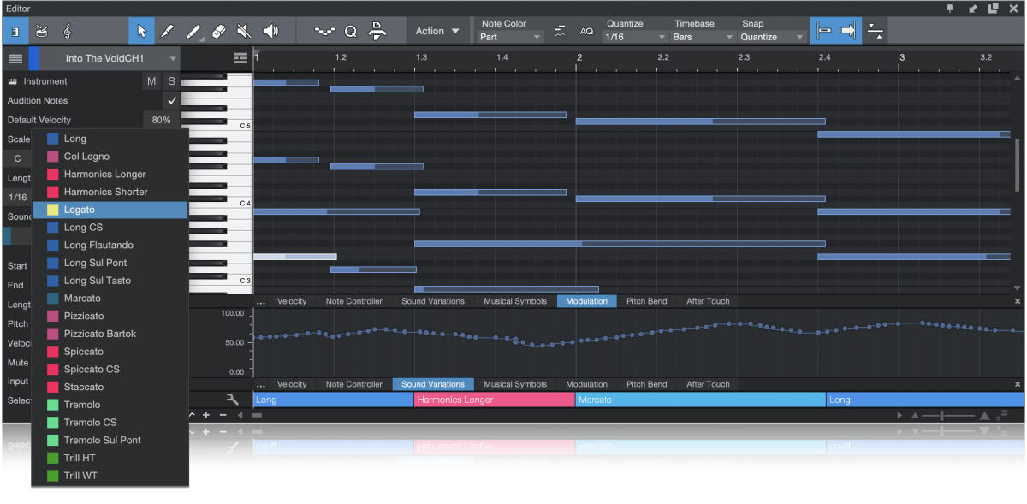1027x504 pixels.
Task: Click the scale/humanize wave icon
Action: tap(560, 31)
